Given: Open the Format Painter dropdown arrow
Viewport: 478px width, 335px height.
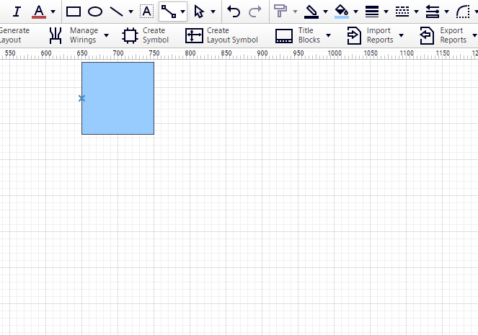Looking at the screenshot, I should [x=295, y=12].
